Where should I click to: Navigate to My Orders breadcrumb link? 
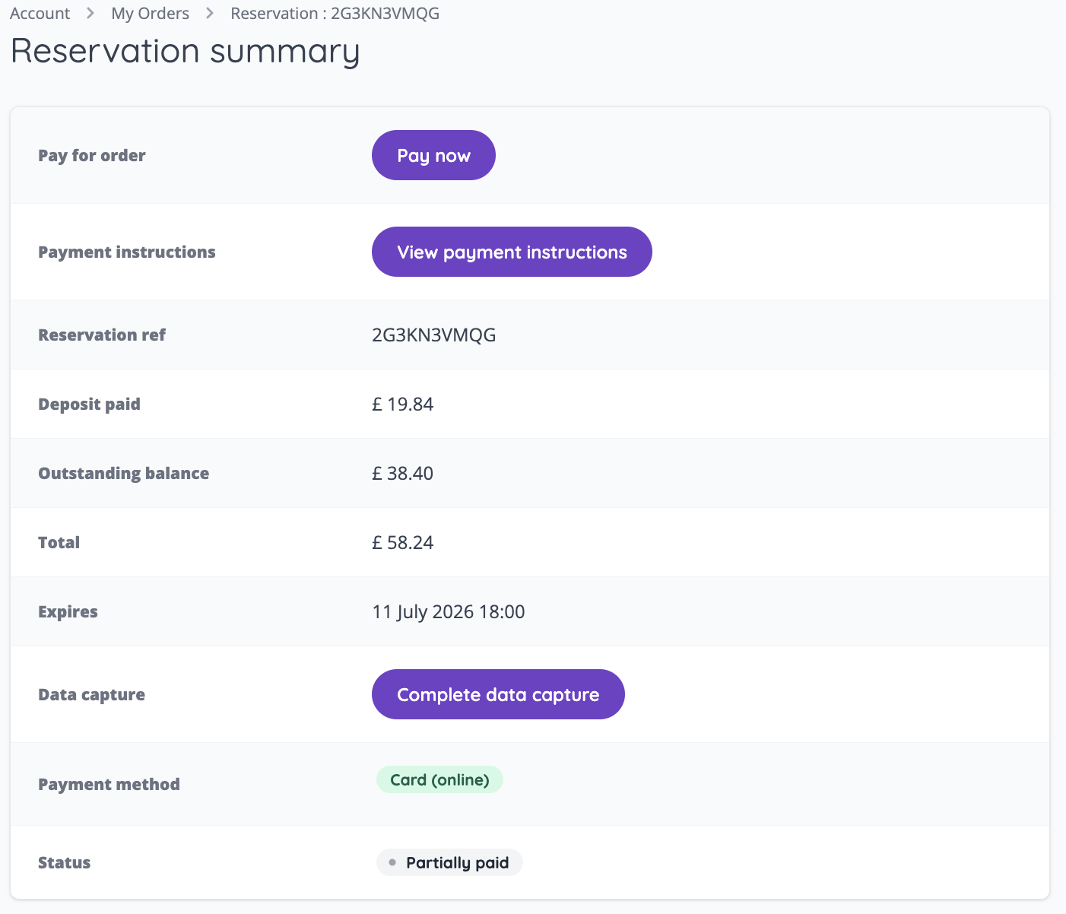[150, 14]
